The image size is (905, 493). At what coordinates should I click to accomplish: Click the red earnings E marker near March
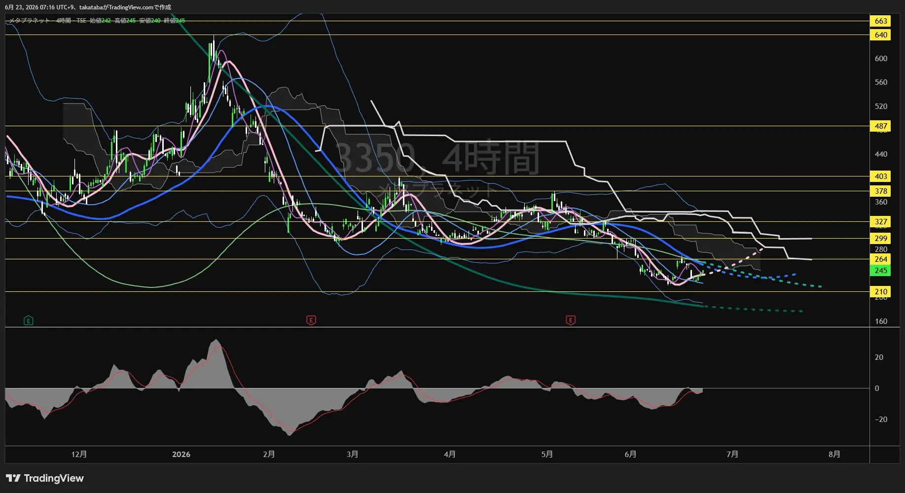(311, 320)
